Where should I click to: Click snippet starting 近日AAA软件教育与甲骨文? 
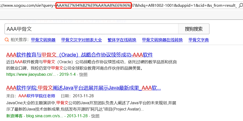pyautogui.click(x=92, y=65)
